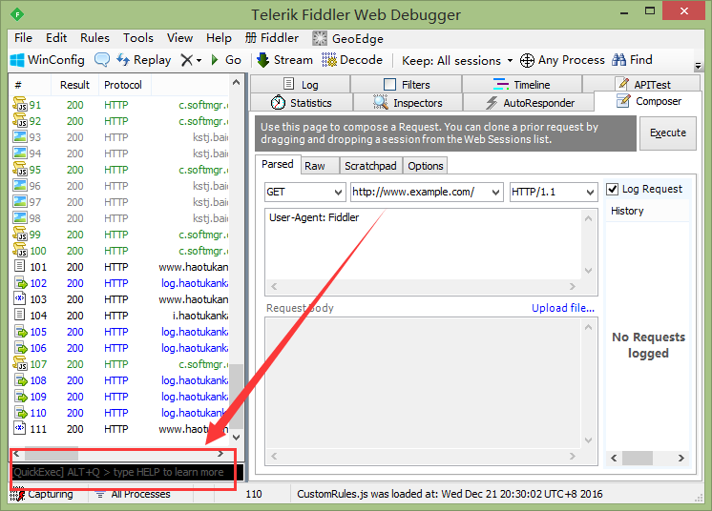Open the File menu

(23, 38)
